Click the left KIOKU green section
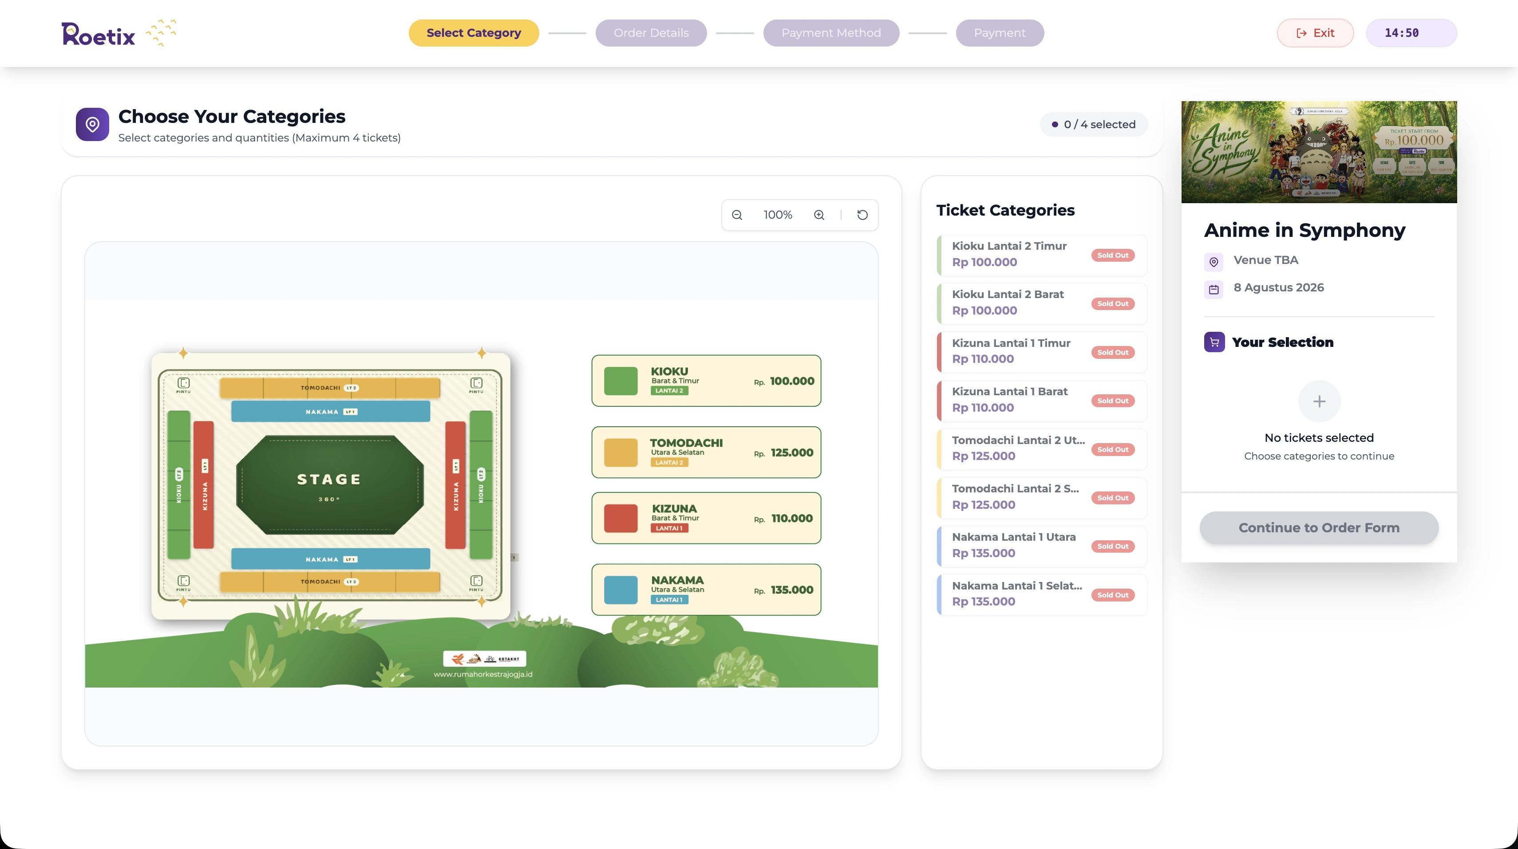 (179, 485)
